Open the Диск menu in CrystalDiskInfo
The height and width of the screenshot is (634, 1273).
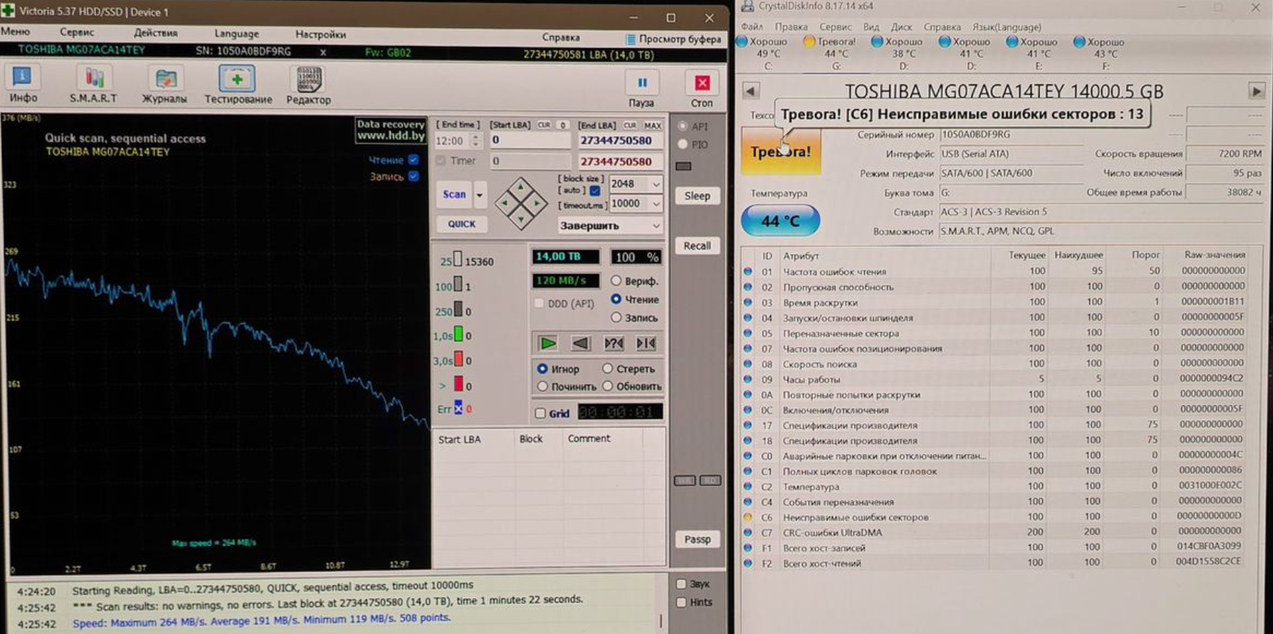pos(902,27)
